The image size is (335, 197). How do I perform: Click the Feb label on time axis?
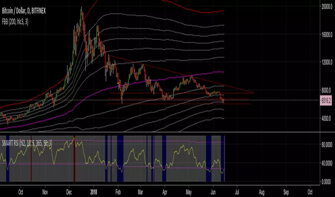[118, 192]
